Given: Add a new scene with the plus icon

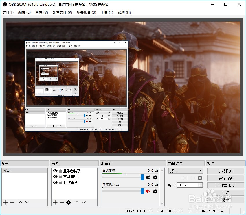Looking at the screenshot, I should [5, 202].
